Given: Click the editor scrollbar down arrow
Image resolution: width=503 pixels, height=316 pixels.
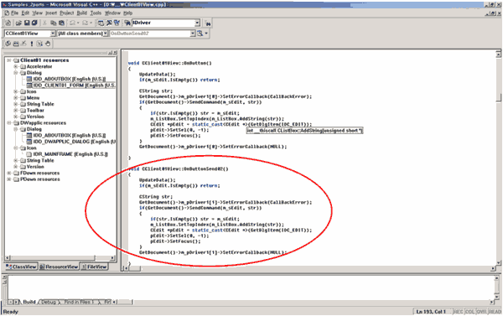Looking at the screenshot, I should pos(498,262).
